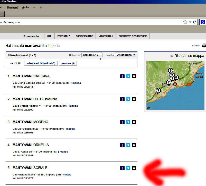The width and height of the screenshot is (206, 186).
Task: Click map marker number 7
Action: point(158,91)
